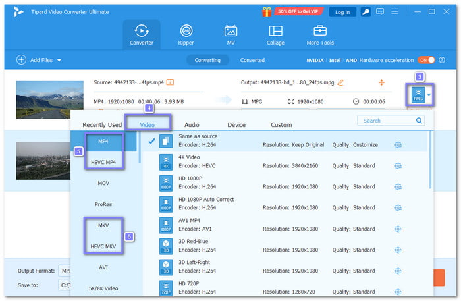The width and height of the screenshot is (461, 301).
Task: Toggle Hardware acceleration switch
Action: (x=426, y=60)
